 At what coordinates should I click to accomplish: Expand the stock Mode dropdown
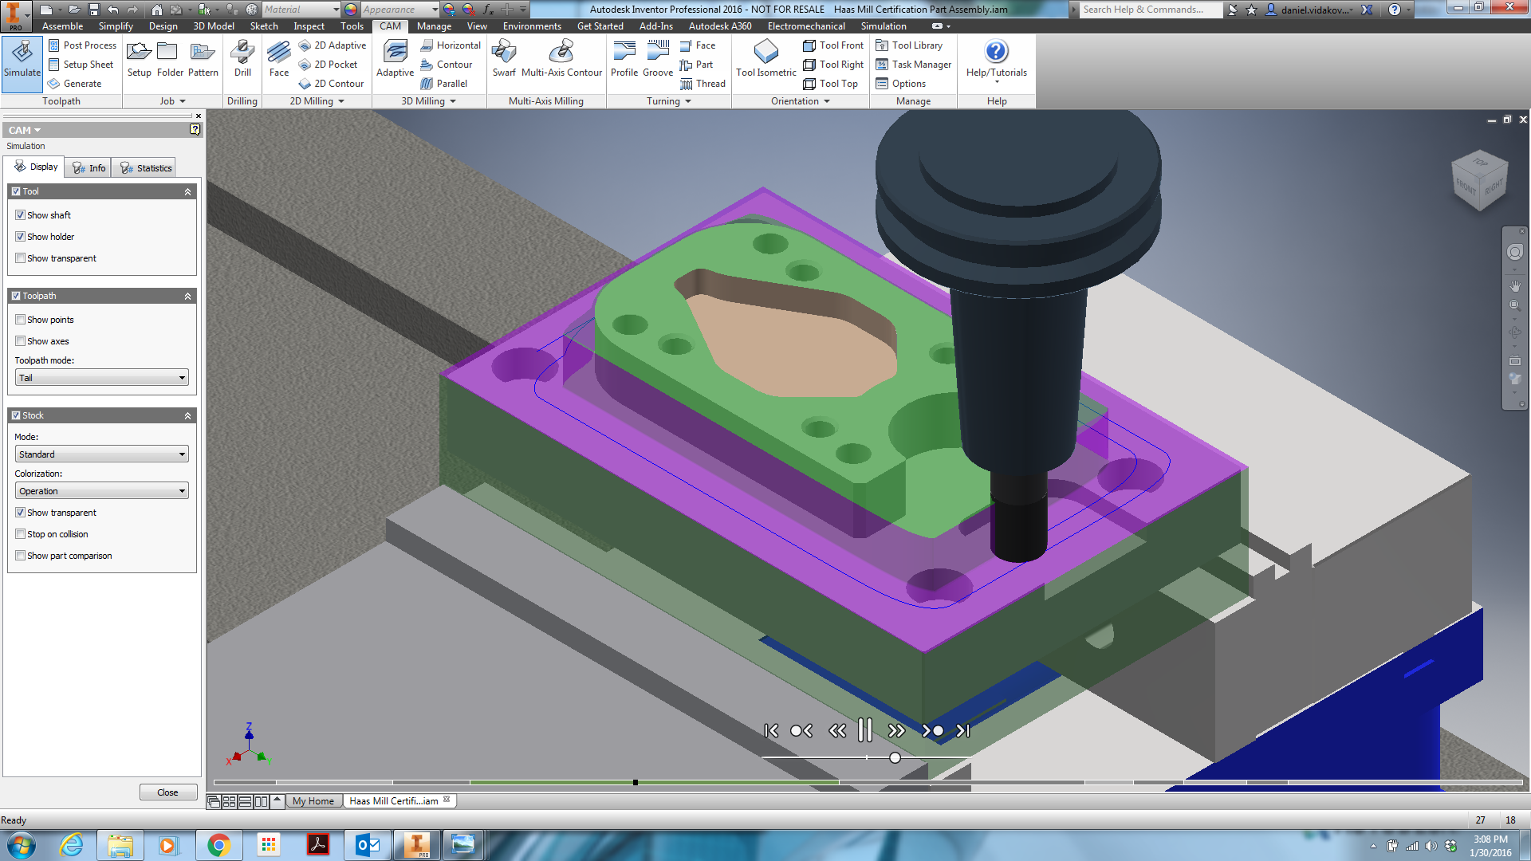tap(102, 454)
